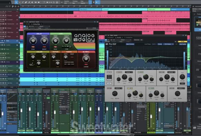201x136 pixels.
Task: Open the track settings wrench icon
Action: 13,6
